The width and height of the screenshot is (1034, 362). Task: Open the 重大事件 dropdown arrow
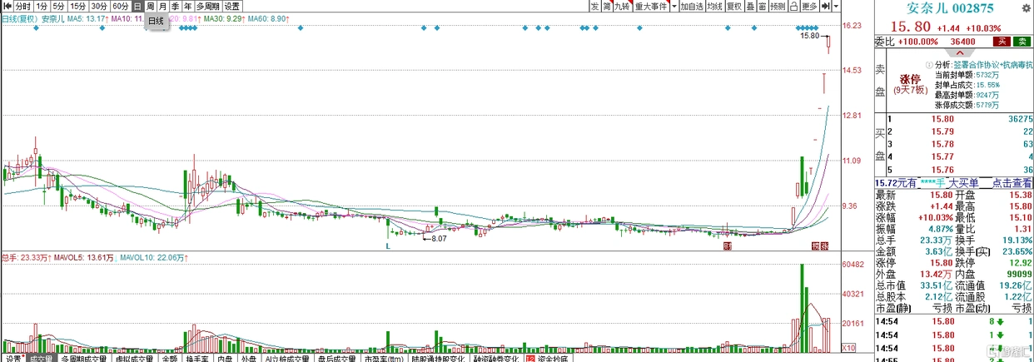pyautogui.click(x=672, y=7)
